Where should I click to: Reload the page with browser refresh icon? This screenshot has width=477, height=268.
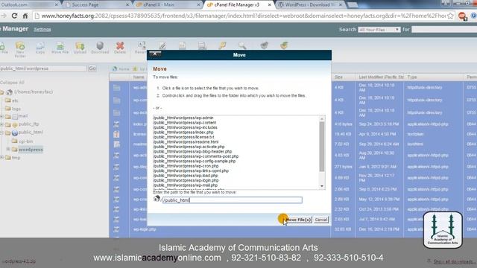pyautogui.click(x=14, y=16)
